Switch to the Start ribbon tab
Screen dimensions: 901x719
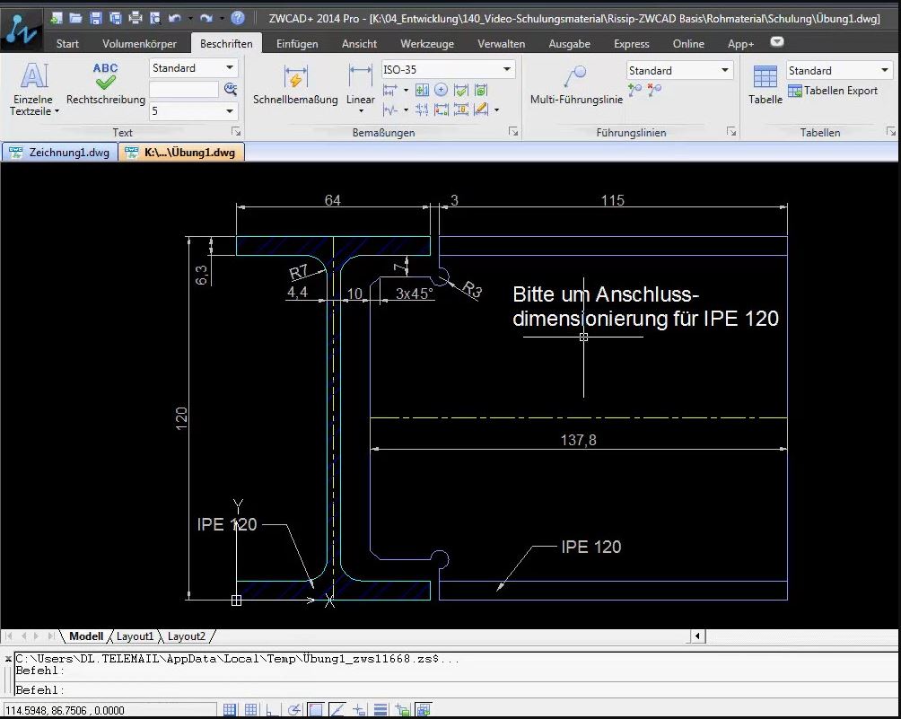click(x=67, y=44)
